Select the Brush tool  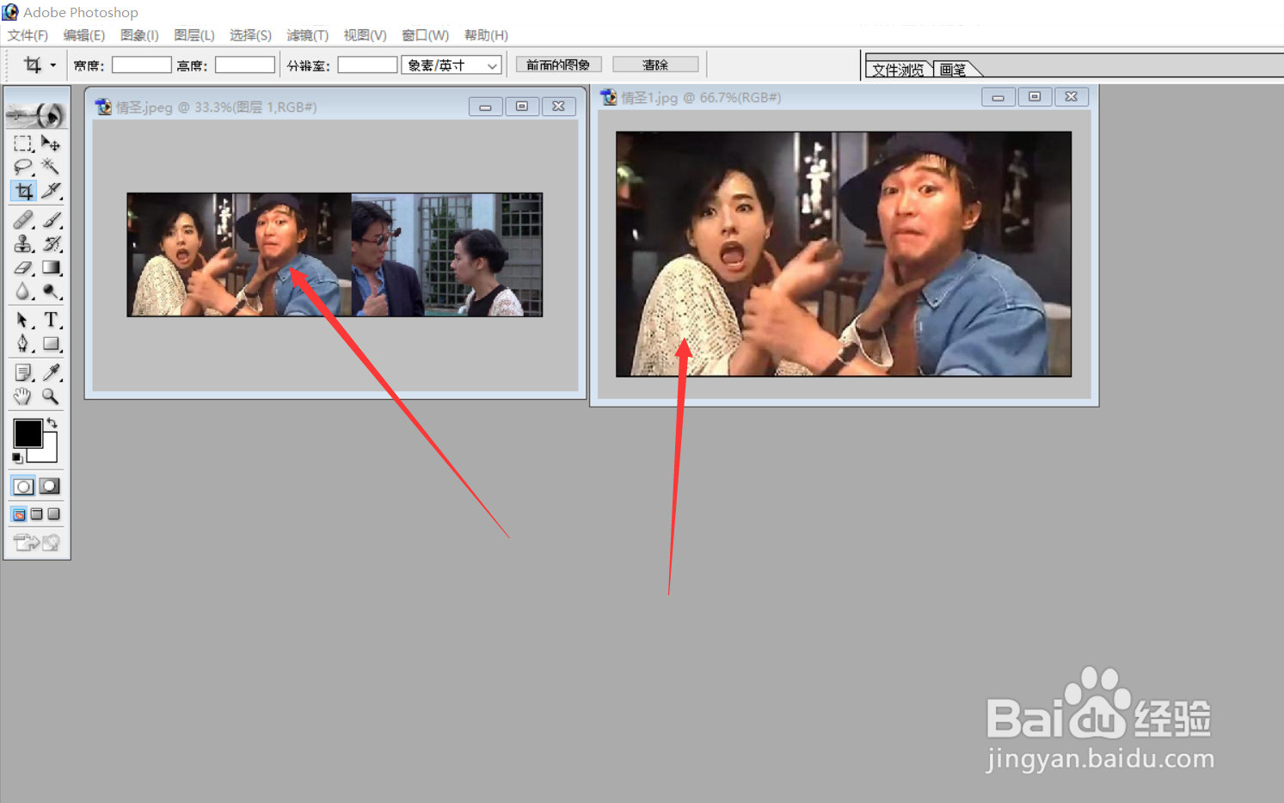click(51, 220)
